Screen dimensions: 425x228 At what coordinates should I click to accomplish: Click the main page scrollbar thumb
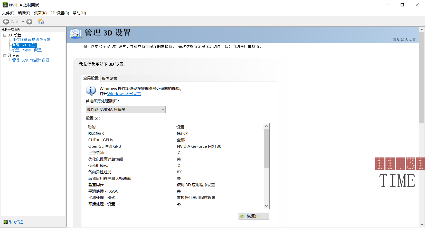tap(422, 78)
